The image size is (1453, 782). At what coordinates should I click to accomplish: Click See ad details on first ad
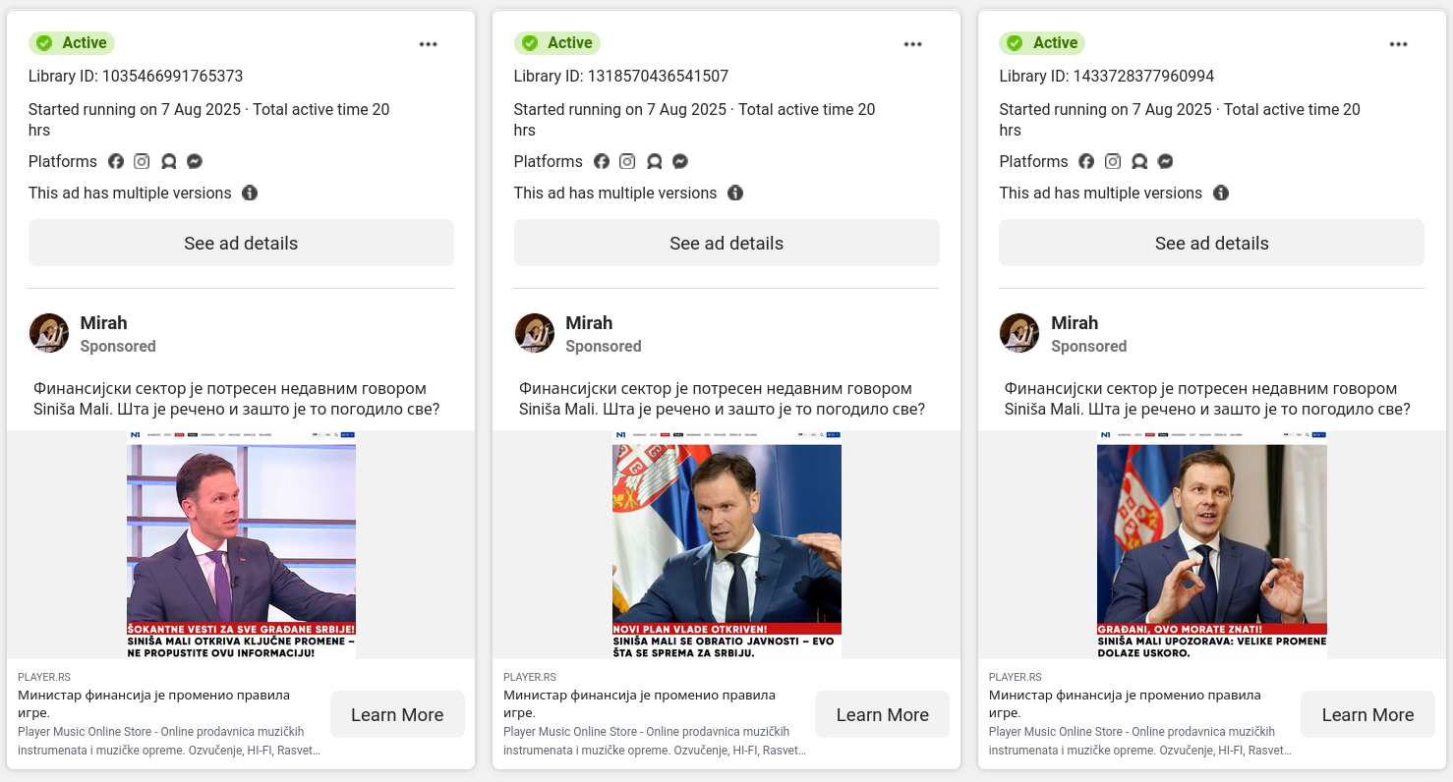click(241, 243)
